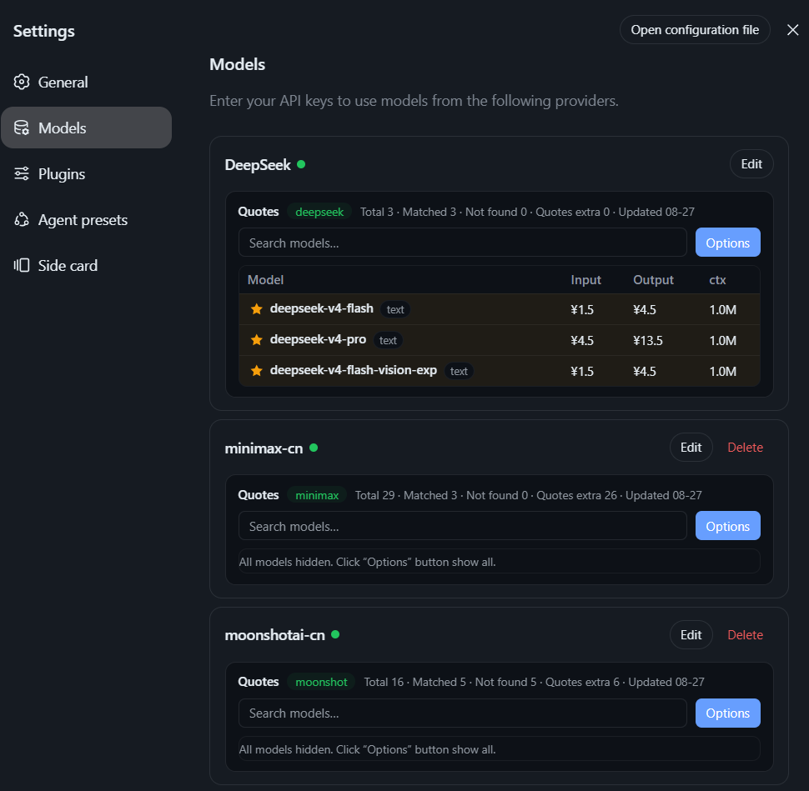
Task: Edit the minimax-cn provider
Action: pos(691,447)
